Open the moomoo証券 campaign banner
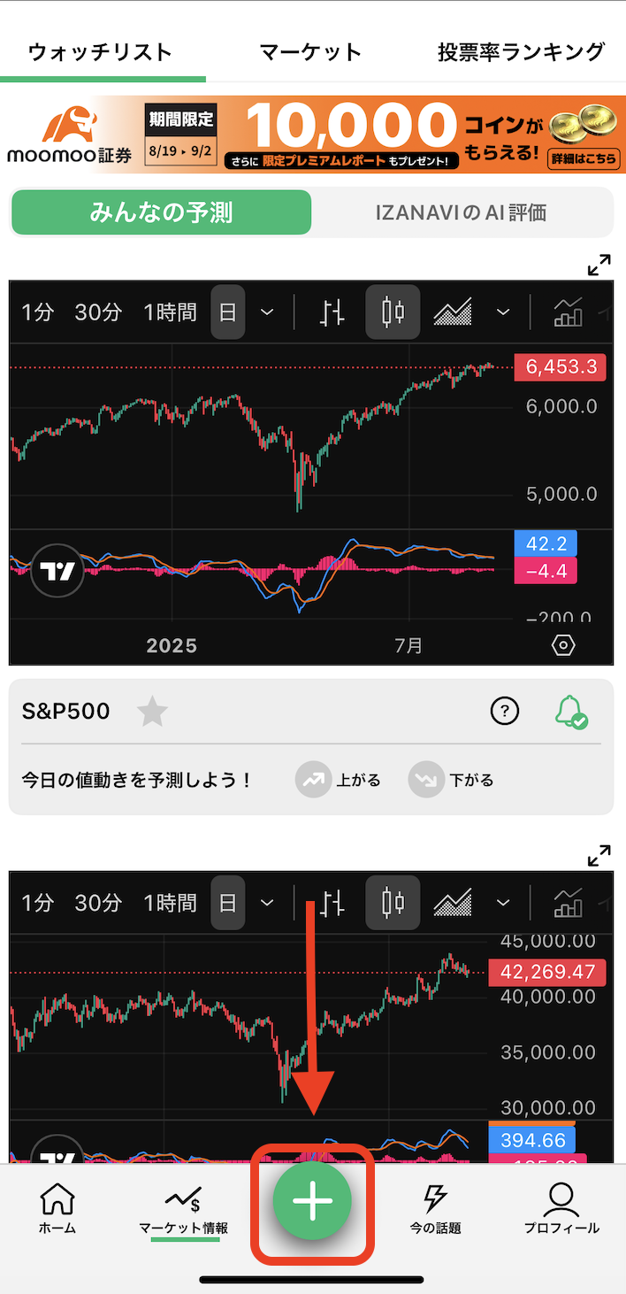 click(313, 135)
